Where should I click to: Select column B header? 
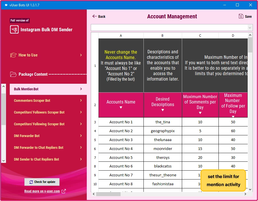pyautogui.click(x=163, y=36)
